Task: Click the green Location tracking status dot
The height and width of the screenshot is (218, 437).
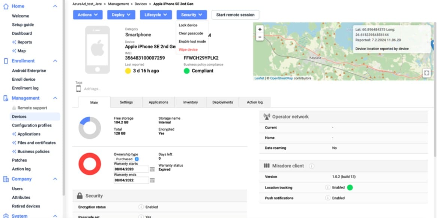Action: point(350,187)
